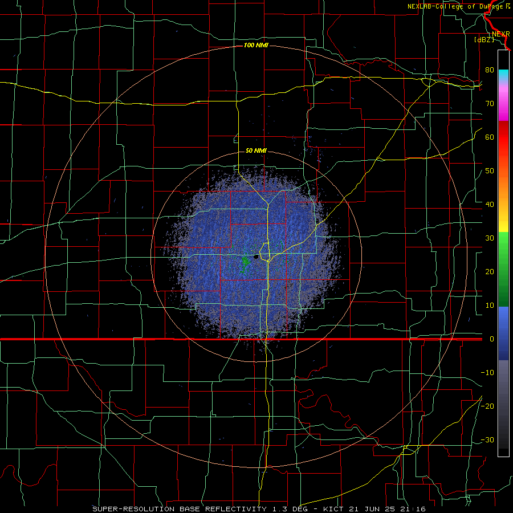Click the -10 value on the dBZ scale
513x513 pixels.
point(487,373)
